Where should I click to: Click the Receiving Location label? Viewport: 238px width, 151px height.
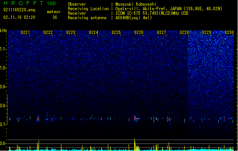(x=88, y=9)
